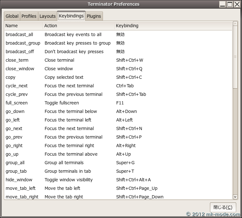Screen dimensions: 242x218
Task: Select the close_term keybinding row
Action: [17, 60]
